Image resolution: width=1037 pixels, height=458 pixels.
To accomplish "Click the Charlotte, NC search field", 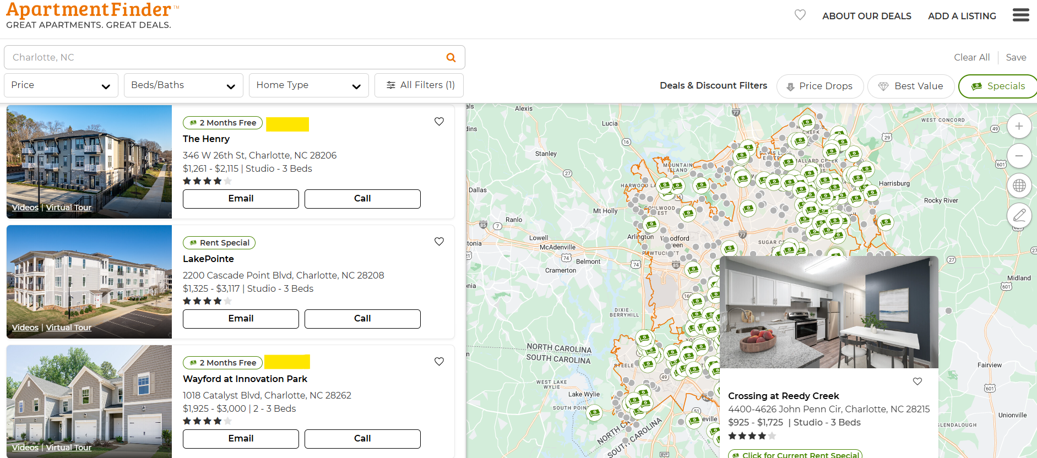I will [x=220, y=57].
